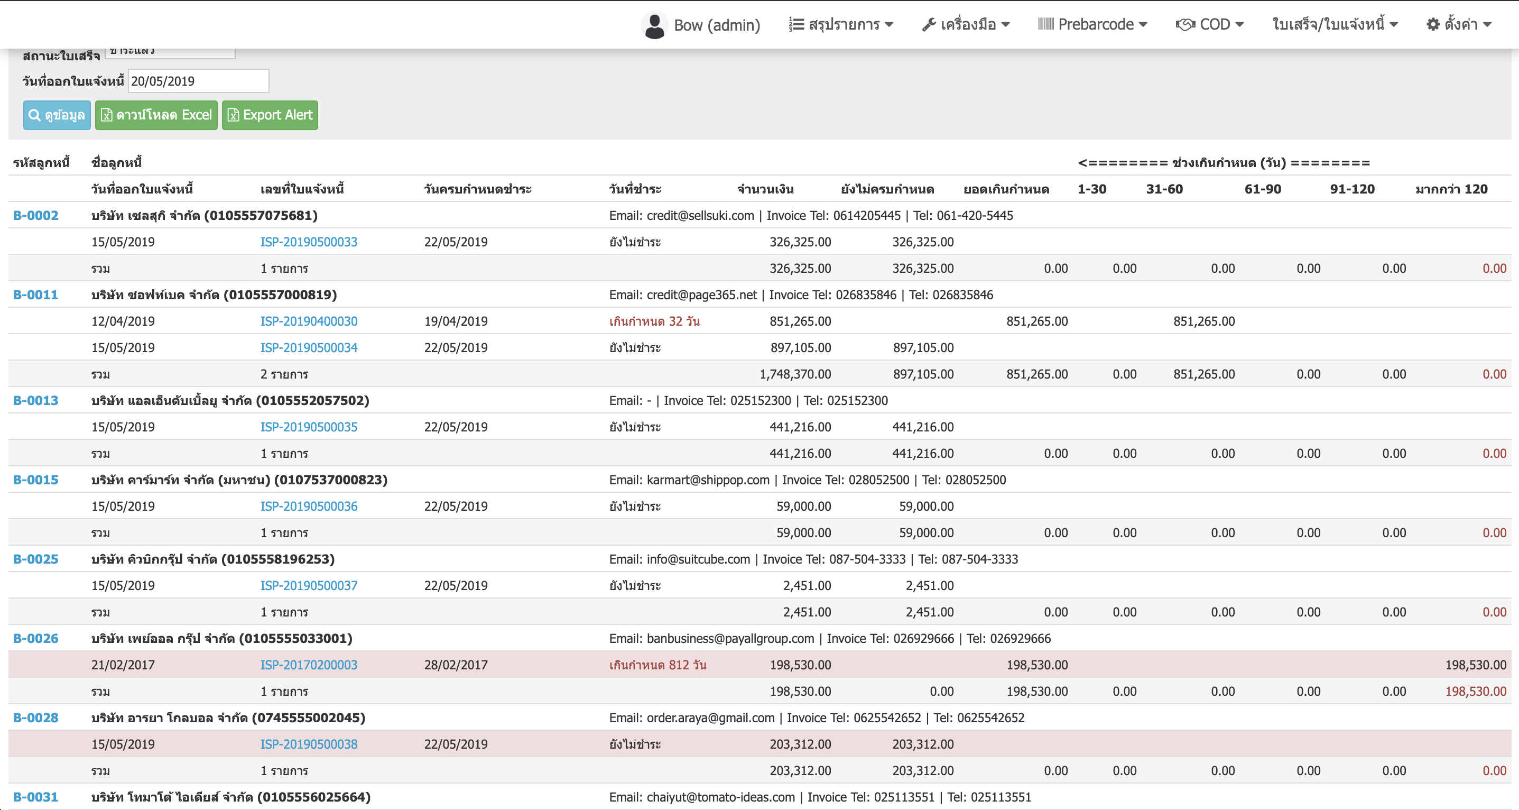Open the เครื่องมือ tools menu
This screenshot has width=1519, height=810.
coord(968,25)
